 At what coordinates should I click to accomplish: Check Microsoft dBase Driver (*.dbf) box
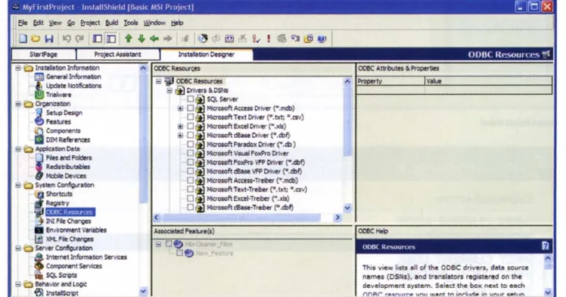(190, 135)
